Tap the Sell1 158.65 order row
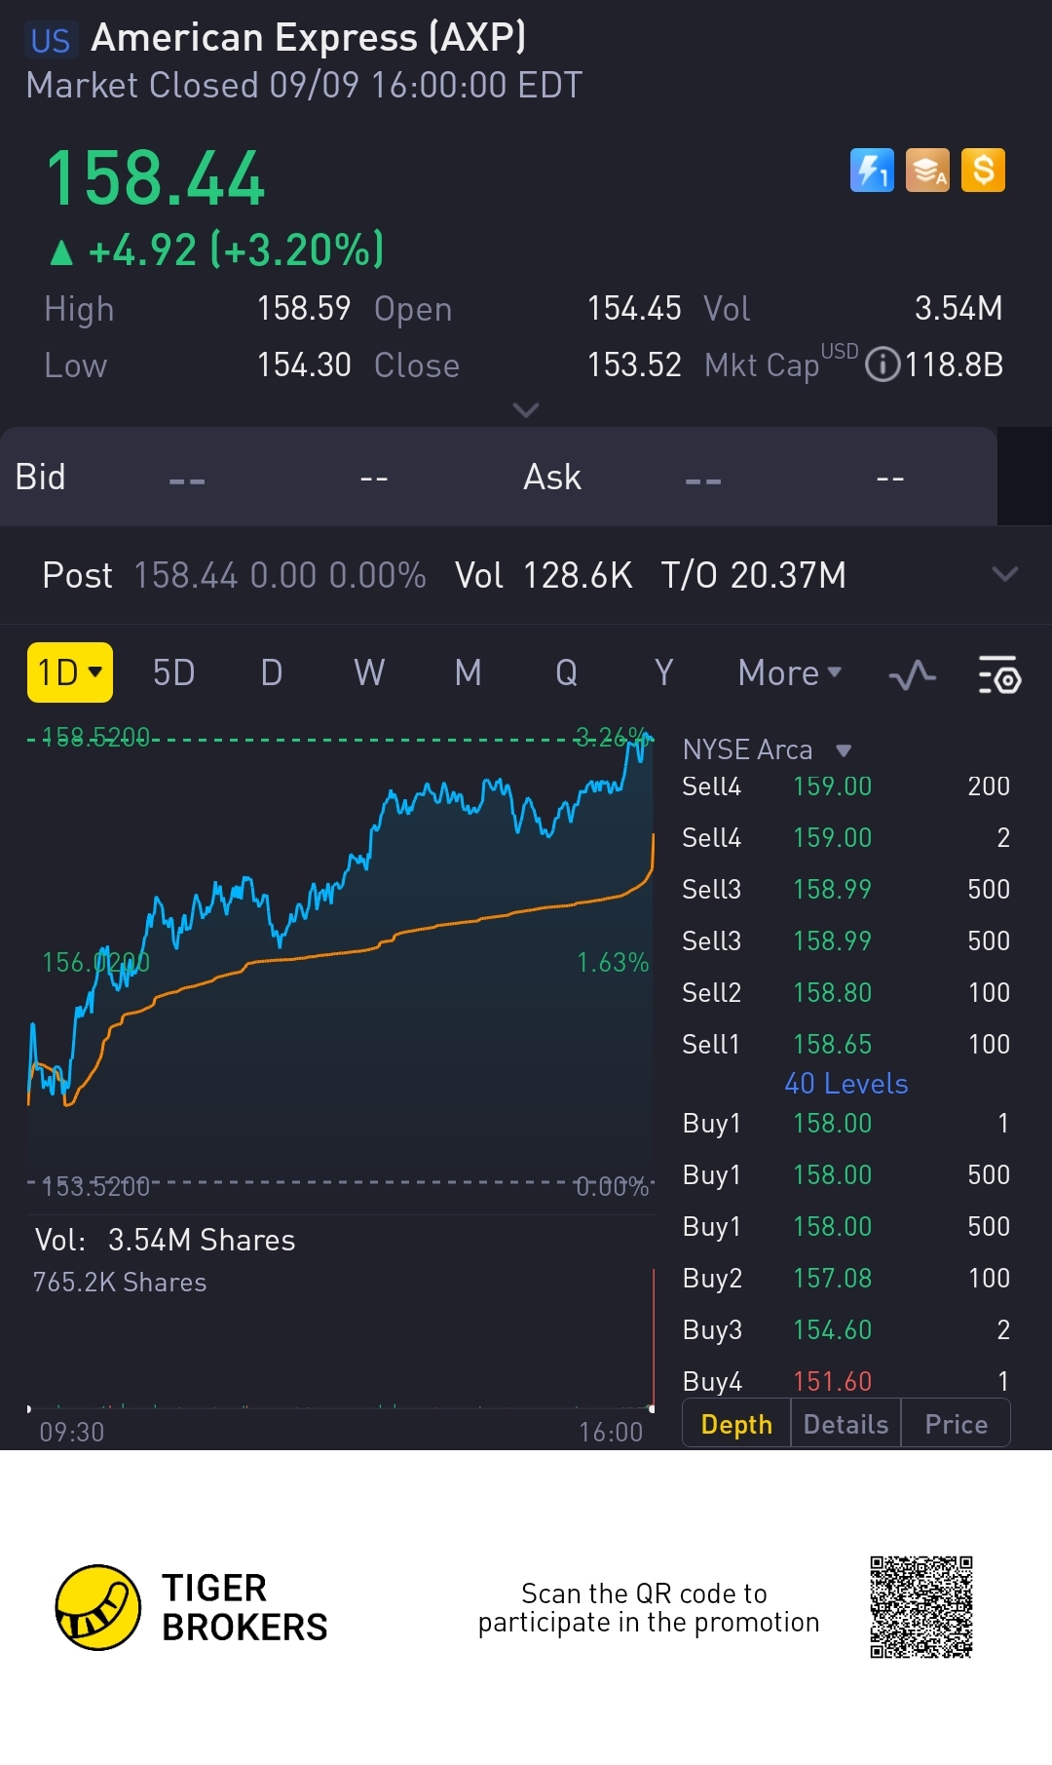This screenshot has width=1052, height=1765. tap(845, 1044)
